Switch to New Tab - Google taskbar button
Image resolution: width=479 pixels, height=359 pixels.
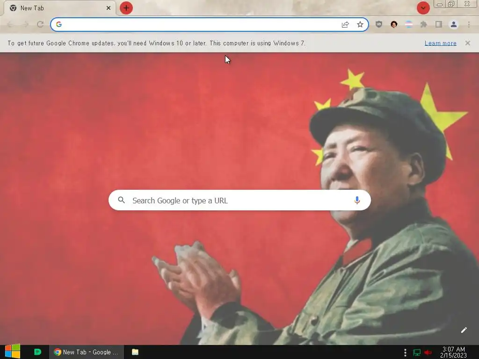coord(87,352)
